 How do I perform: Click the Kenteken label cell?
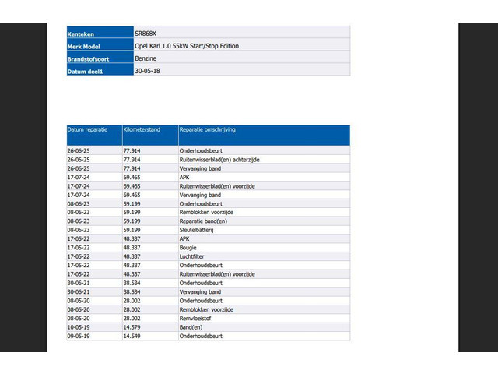(81, 33)
